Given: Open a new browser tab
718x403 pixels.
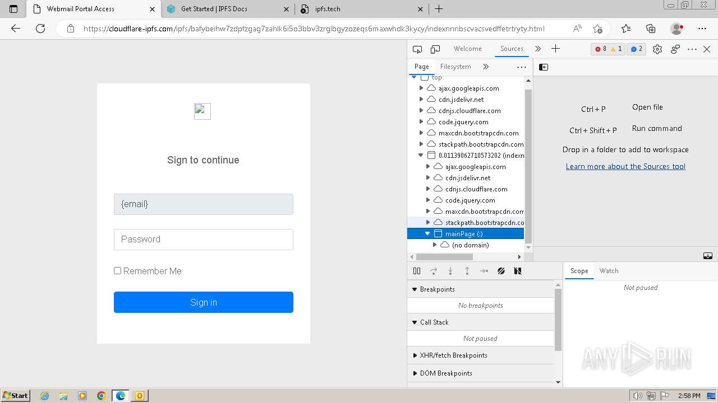Looking at the screenshot, I should pyautogui.click(x=439, y=9).
